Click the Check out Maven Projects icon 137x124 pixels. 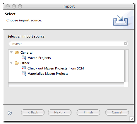click(x=24, y=68)
